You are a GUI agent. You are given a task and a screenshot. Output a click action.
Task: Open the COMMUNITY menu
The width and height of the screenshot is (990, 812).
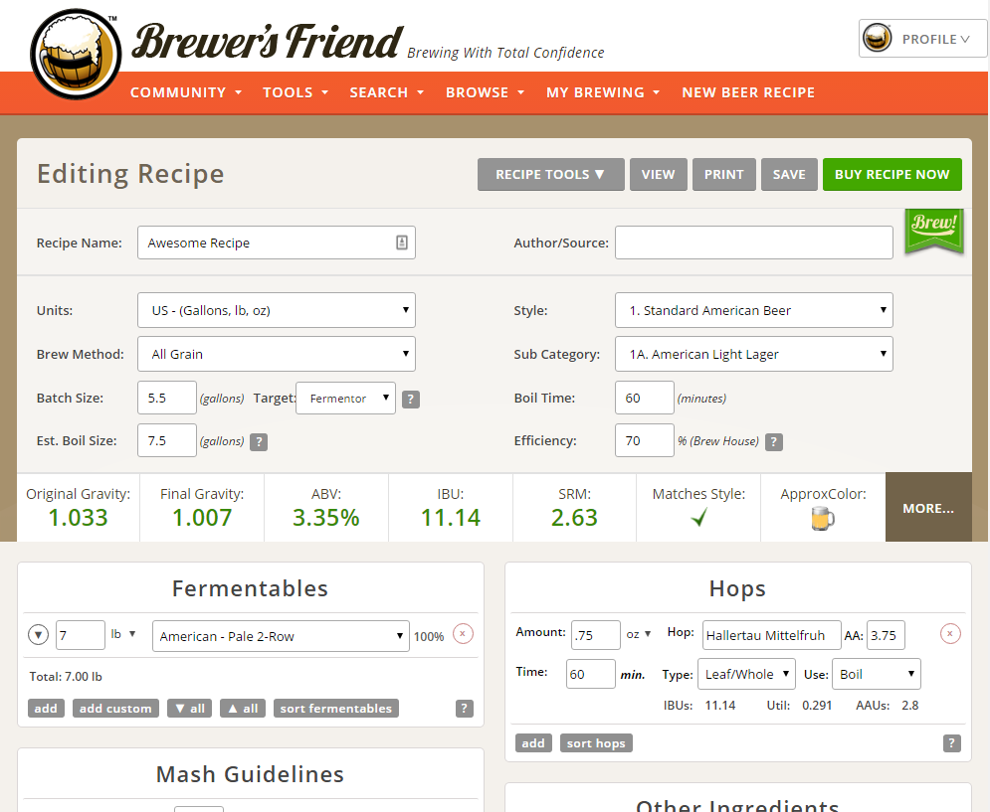[x=186, y=92]
